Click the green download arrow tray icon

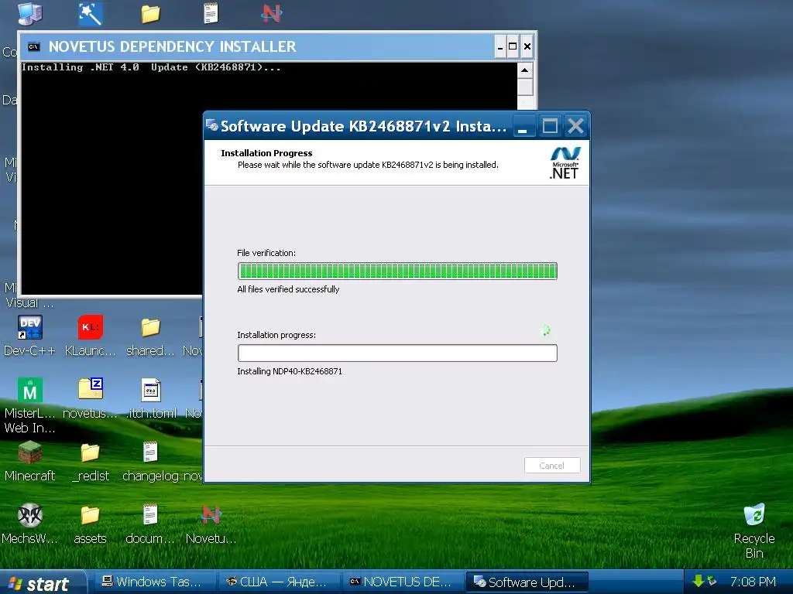point(699,582)
